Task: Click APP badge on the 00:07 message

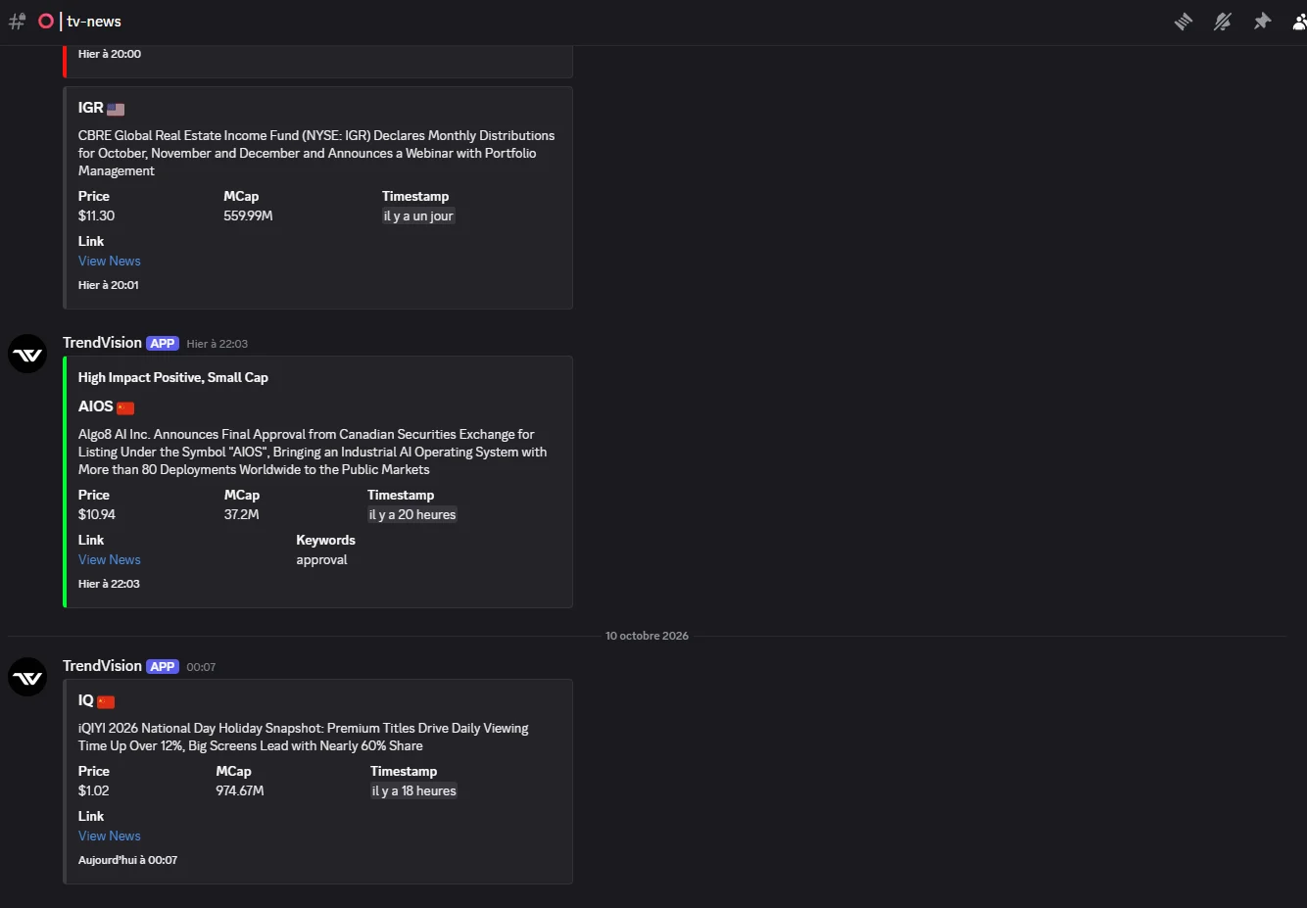Action: pyautogui.click(x=163, y=667)
